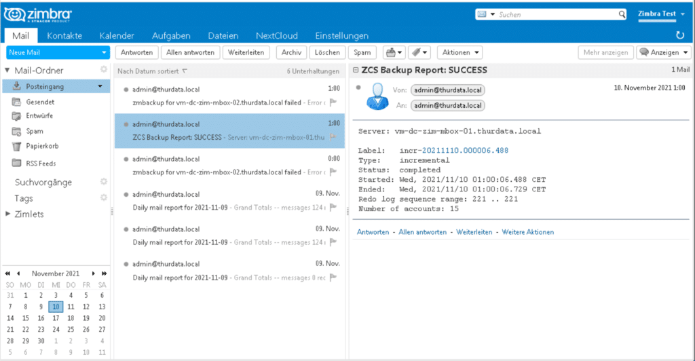This screenshot has height=361, width=695.
Task: Click the Weiterleiten link below message
Action: point(474,232)
